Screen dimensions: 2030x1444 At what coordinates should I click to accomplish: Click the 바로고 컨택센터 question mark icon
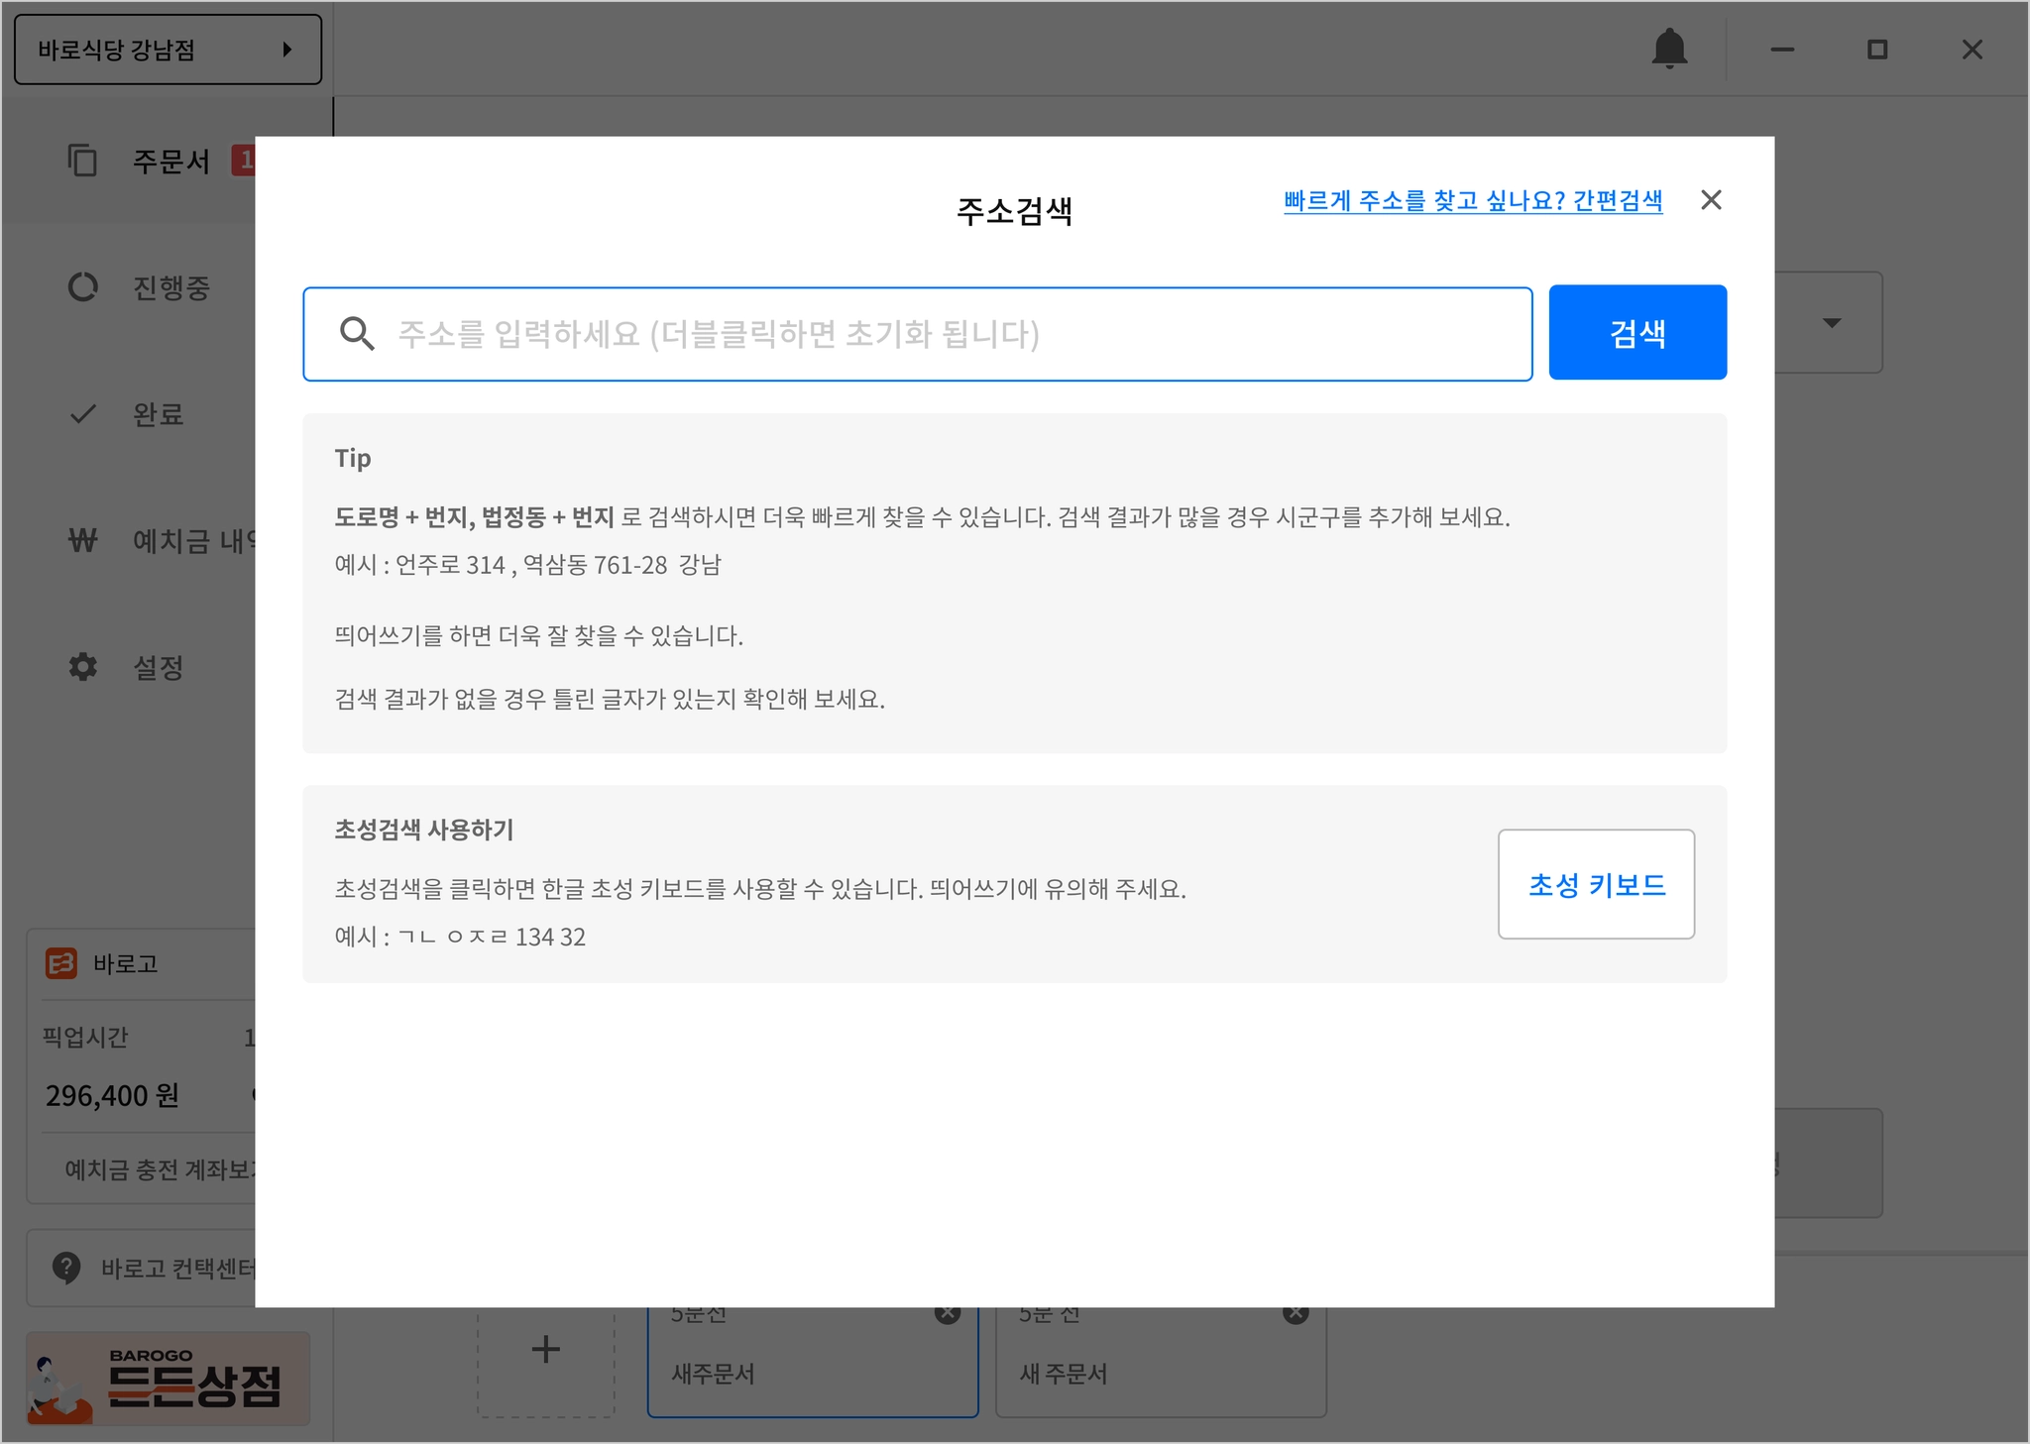point(66,1268)
